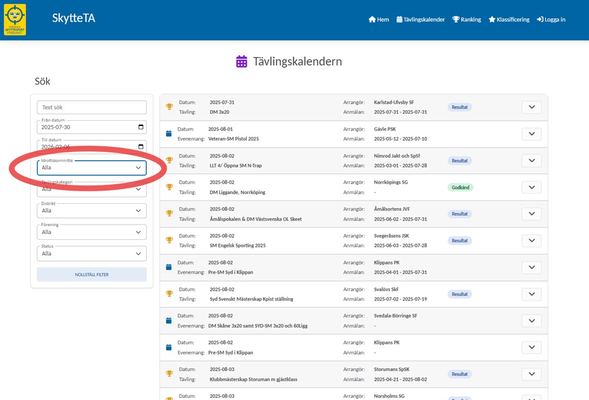The height and width of the screenshot is (400, 589).
Task: Click the trophy icon of DM Liggande, Norrköping
Action: [x=170, y=187]
